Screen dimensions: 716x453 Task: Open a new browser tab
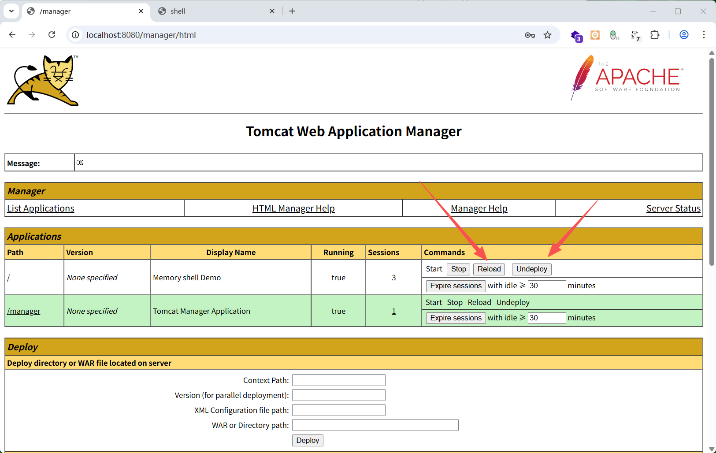[x=292, y=11]
